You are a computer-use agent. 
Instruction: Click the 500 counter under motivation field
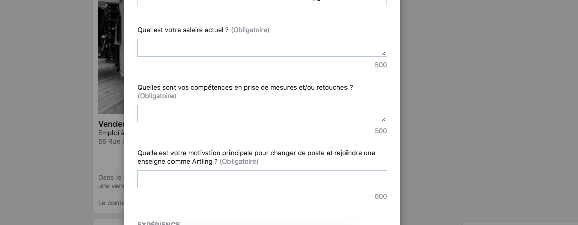381,196
